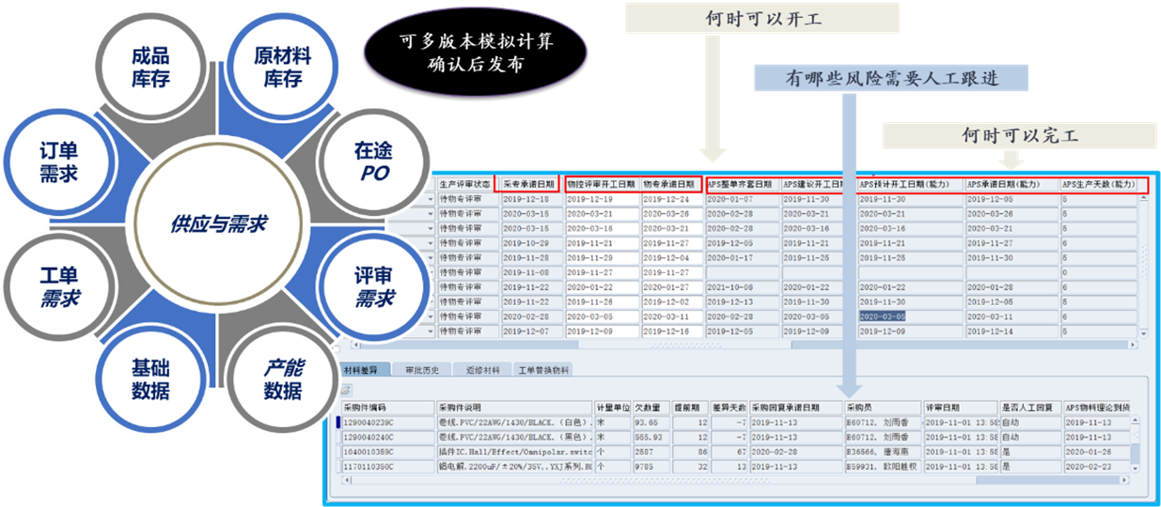Image resolution: width=1161 pixels, height=507 pixels.
Task: Click the cell showing 2019-12-19
Action: pos(602,199)
